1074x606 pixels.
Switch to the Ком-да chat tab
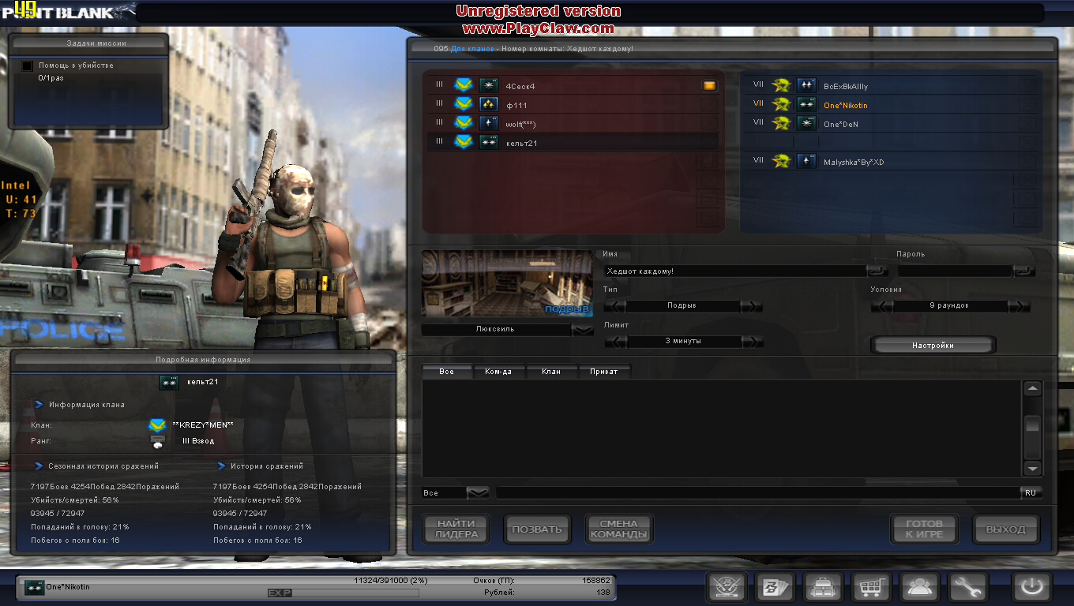[x=499, y=372]
